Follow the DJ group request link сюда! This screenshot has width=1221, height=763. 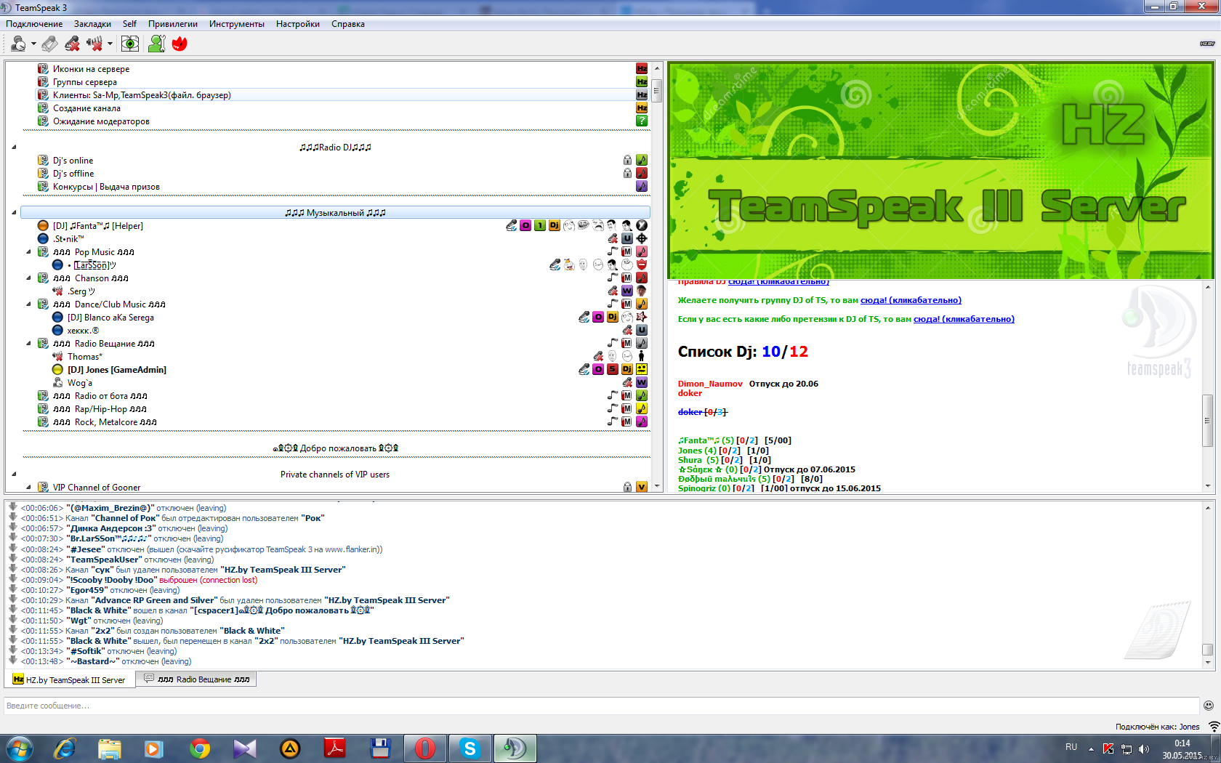coord(911,300)
